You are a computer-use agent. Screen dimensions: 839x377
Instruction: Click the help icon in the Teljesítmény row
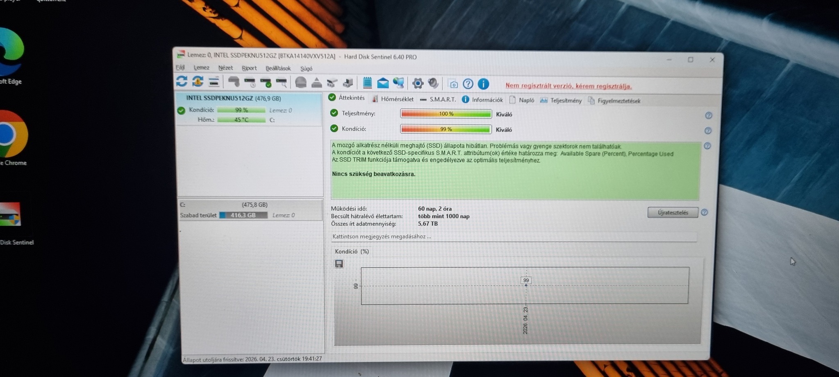(x=708, y=116)
